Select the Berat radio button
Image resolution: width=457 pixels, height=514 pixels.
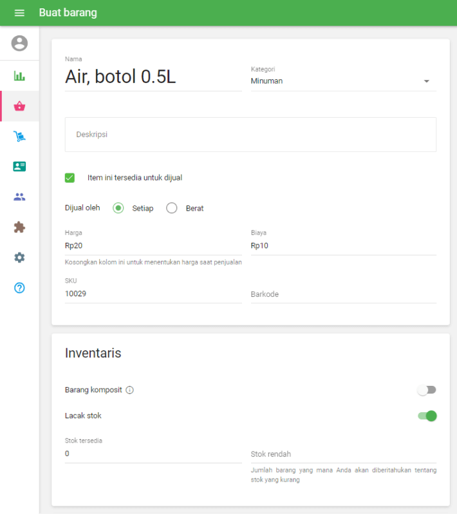(x=172, y=208)
